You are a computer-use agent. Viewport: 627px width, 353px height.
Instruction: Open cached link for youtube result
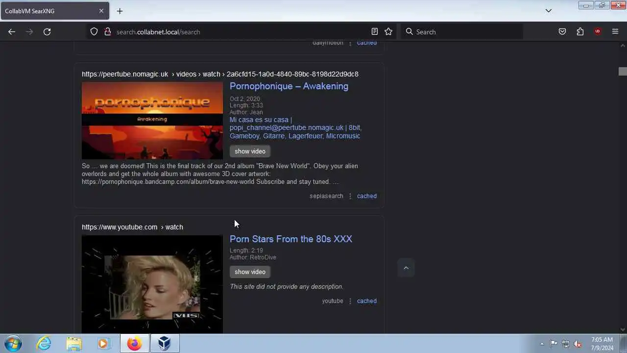click(367, 301)
